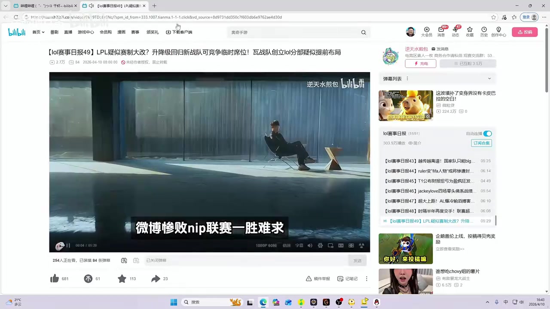Click the share arrow icon

click(x=156, y=279)
